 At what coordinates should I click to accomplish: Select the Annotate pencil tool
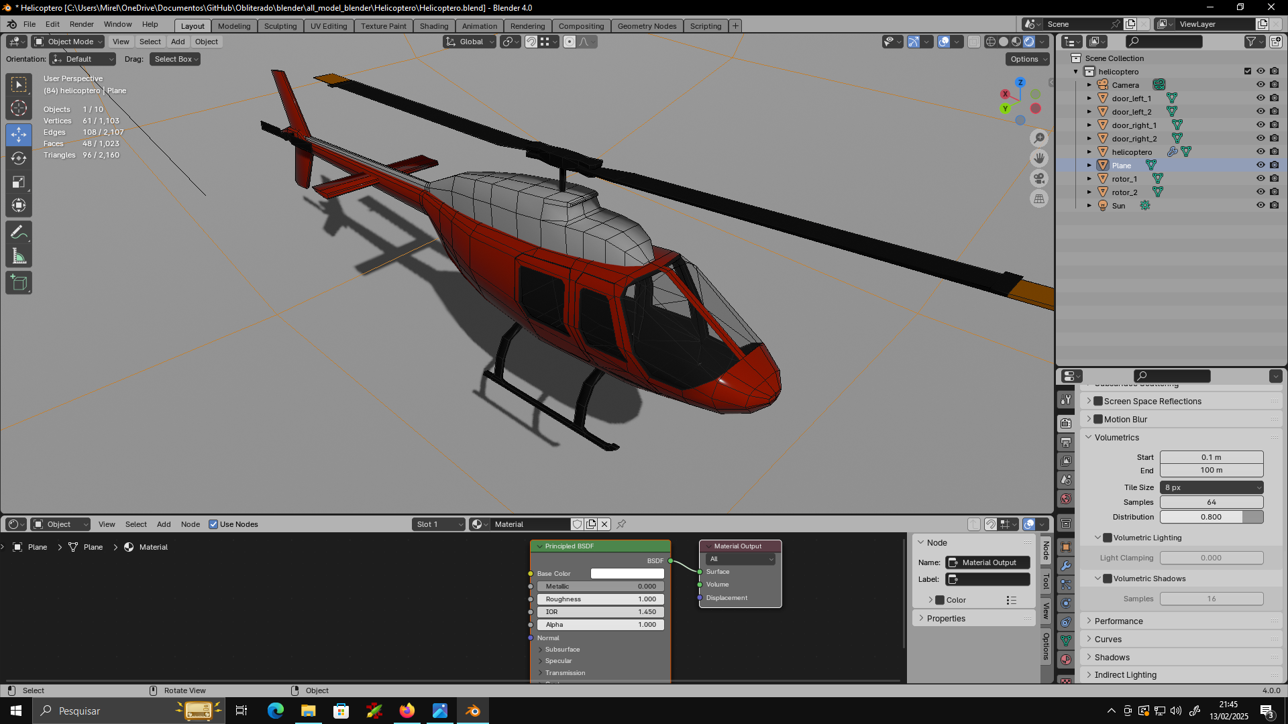point(19,233)
